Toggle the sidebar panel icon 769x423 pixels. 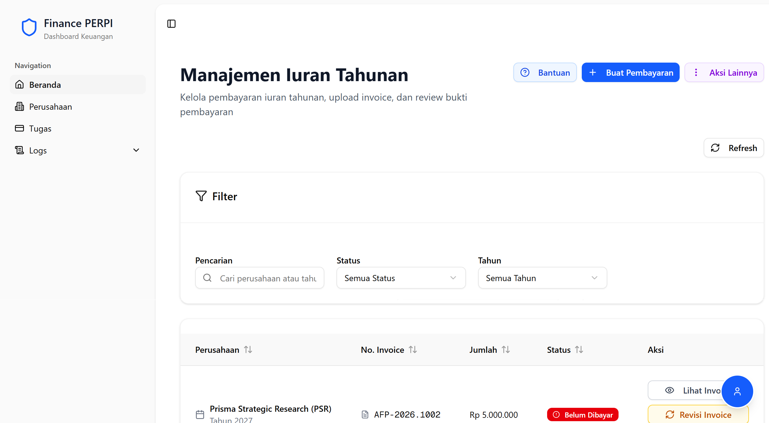(171, 24)
